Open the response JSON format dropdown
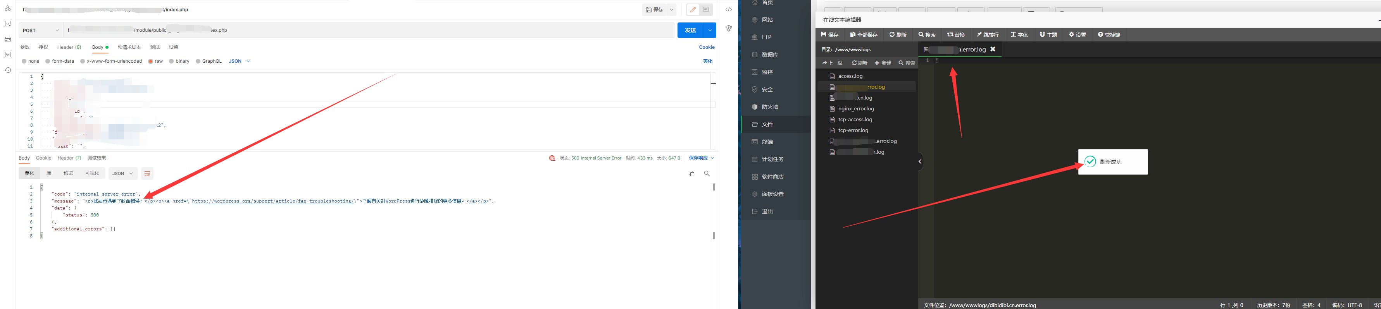 point(122,173)
